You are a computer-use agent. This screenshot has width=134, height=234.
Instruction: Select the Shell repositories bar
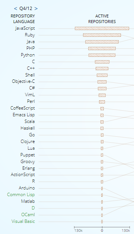pos(102,75)
